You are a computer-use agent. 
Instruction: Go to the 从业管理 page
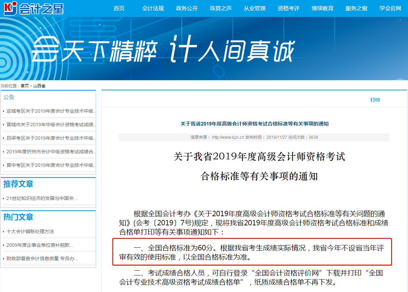click(x=255, y=8)
